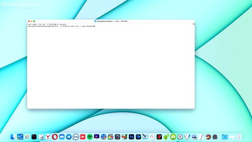Click the diskutil apfs list command line

click(x=61, y=26)
